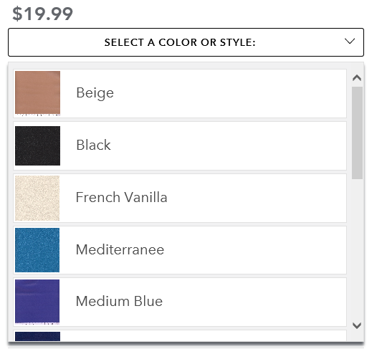Select the Mediterranee blue swatch
The image size is (382, 354).
[37, 250]
